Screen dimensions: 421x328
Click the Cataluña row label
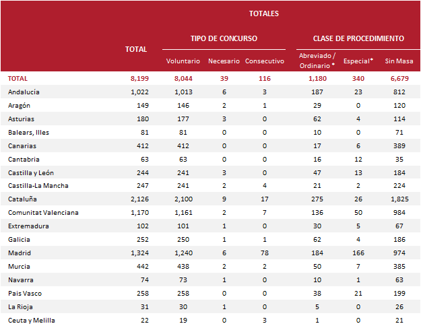[22, 199]
